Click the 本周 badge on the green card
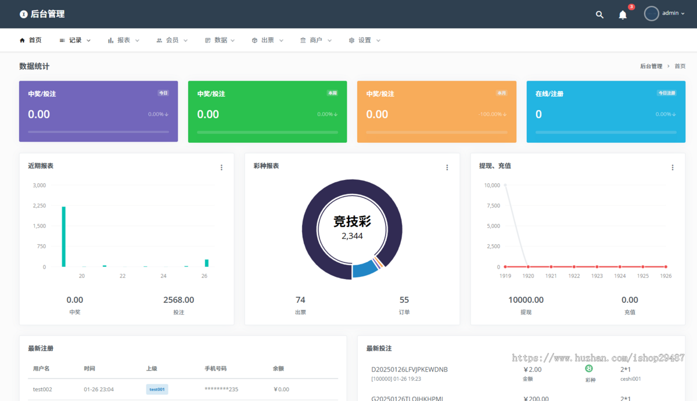Image resolution: width=697 pixels, height=401 pixels. pyautogui.click(x=332, y=93)
